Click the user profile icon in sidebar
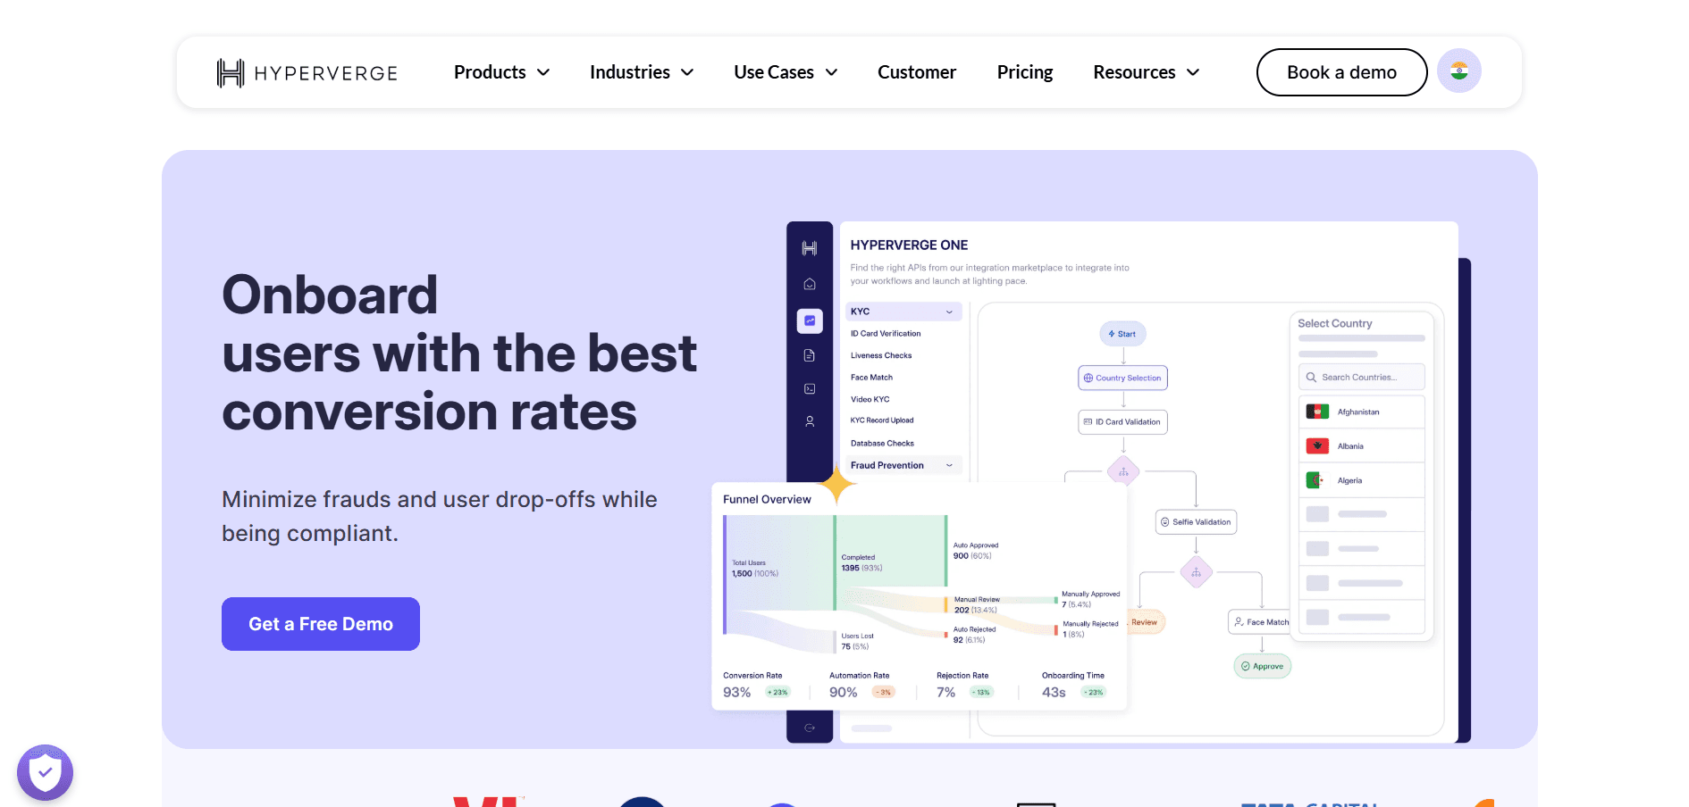 [810, 421]
